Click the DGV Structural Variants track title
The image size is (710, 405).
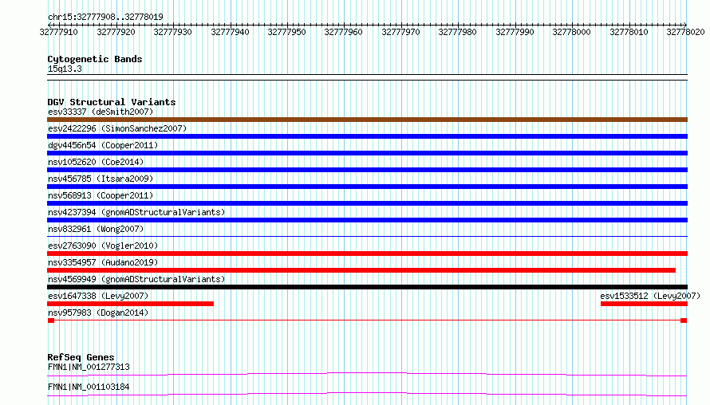click(112, 102)
